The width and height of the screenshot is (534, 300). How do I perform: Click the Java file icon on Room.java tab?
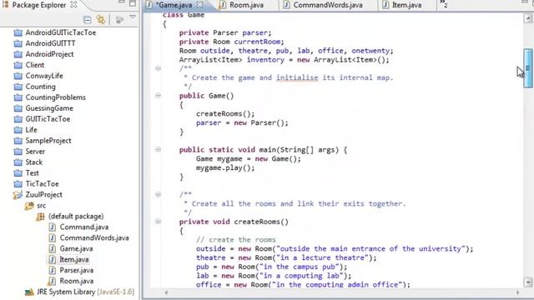point(223,5)
